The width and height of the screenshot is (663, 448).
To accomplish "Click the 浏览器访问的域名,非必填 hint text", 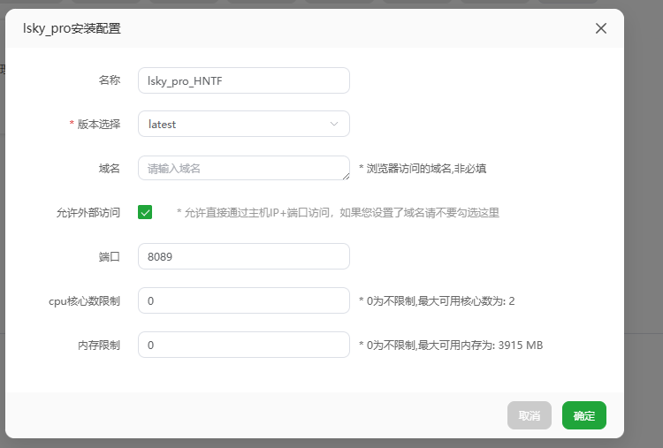I will [x=423, y=169].
